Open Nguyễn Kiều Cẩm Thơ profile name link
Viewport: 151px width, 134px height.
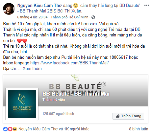[39, 5]
